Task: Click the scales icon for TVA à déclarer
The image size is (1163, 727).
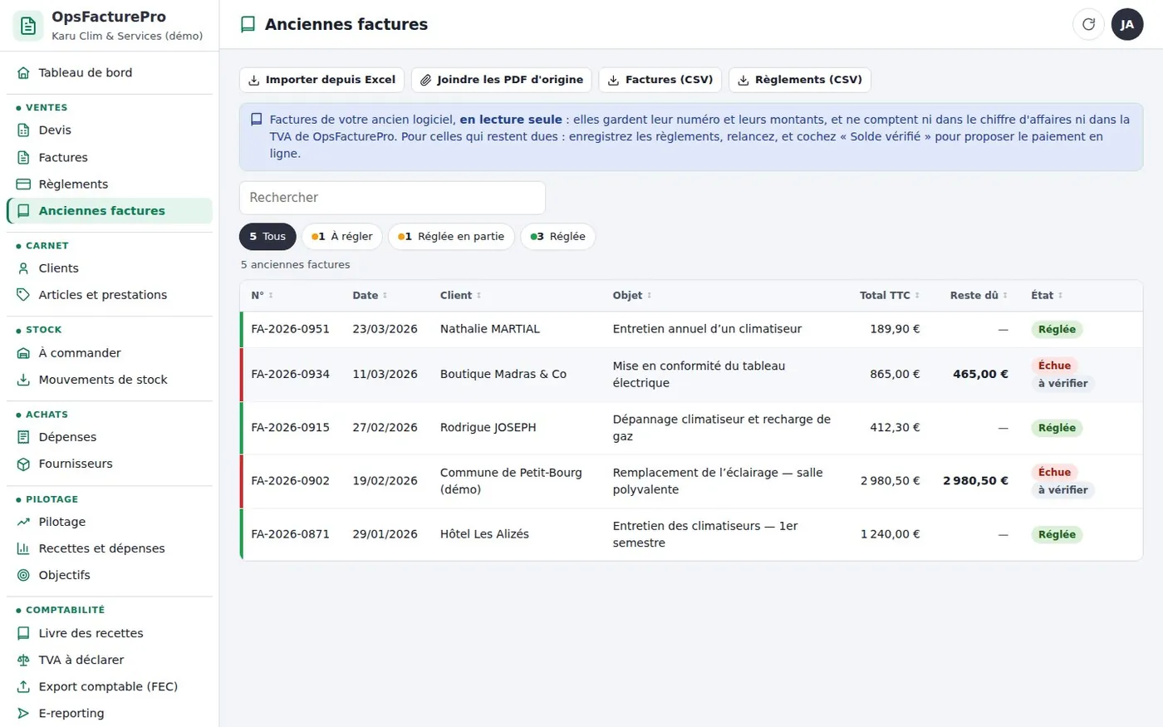Action: 23,660
